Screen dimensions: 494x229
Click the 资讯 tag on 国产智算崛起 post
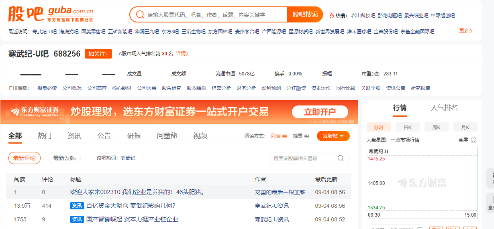77,219
